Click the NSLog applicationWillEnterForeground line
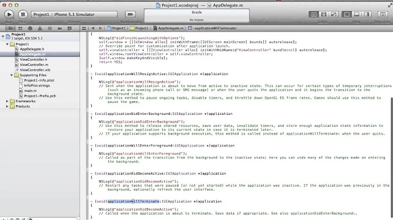 142,154
